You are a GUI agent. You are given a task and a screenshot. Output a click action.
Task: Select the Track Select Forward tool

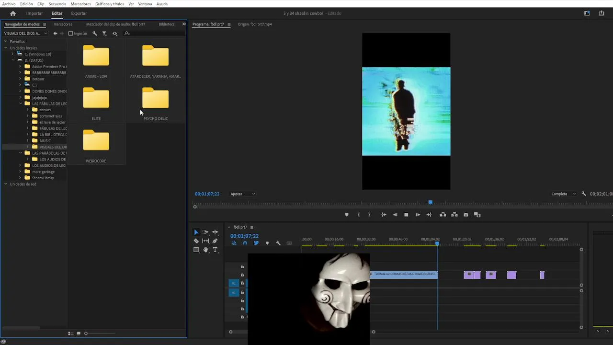205,232
